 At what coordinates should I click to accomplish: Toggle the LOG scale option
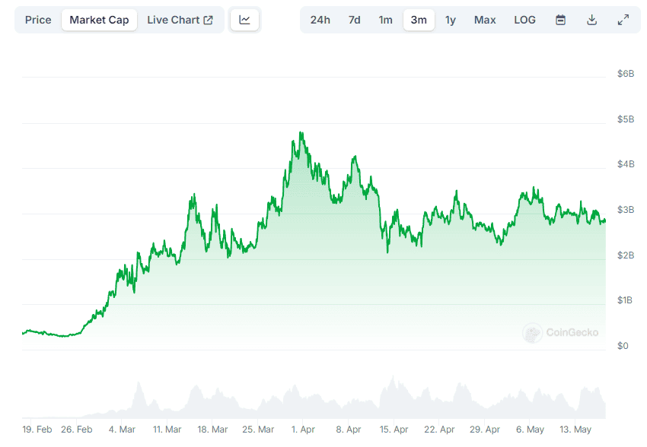pyautogui.click(x=524, y=20)
